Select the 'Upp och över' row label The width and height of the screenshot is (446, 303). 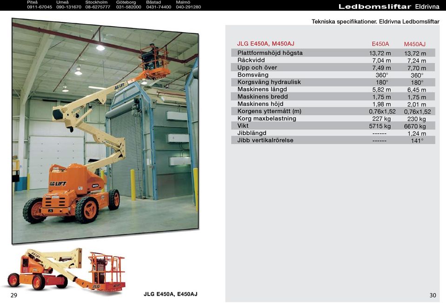coord(257,68)
